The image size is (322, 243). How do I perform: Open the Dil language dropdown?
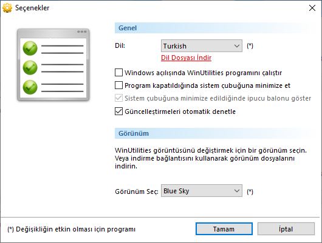(x=202, y=45)
